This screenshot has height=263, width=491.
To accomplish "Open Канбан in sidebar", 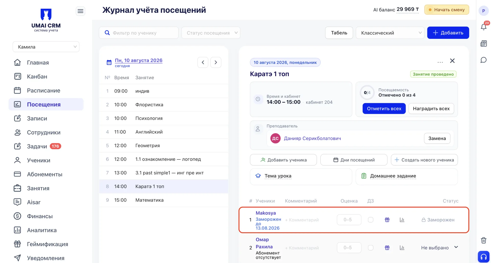I will pyautogui.click(x=46, y=76).
